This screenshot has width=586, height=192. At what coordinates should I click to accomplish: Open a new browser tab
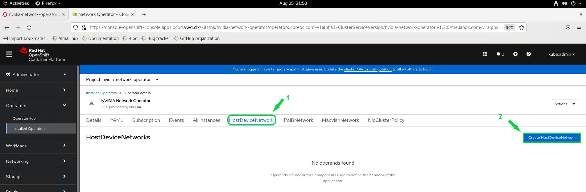(144, 14)
